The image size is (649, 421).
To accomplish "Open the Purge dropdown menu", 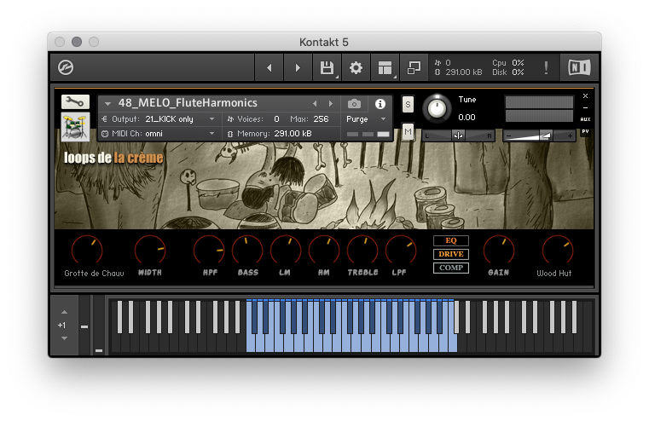I will 366,119.
